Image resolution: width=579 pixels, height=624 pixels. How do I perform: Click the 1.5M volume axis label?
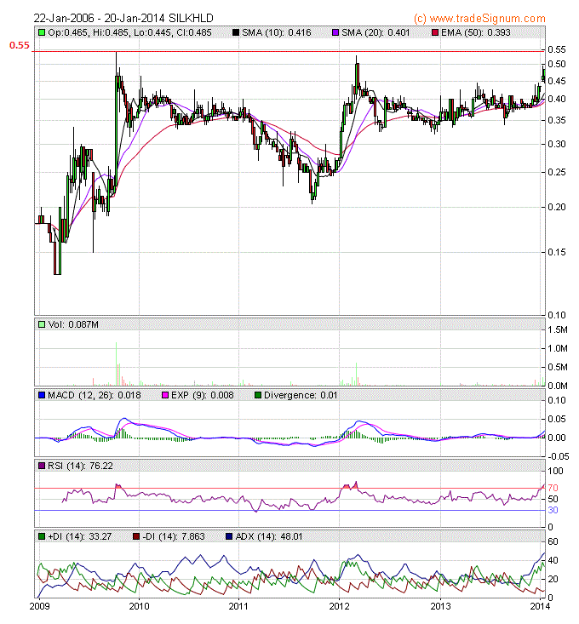click(558, 330)
